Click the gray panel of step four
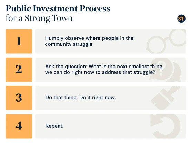 point(110,126)
